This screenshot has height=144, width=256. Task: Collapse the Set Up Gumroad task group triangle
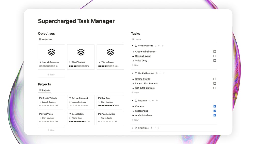tap(132, 73)
